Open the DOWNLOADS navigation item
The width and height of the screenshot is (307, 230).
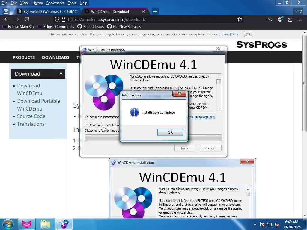pos(55,57)
